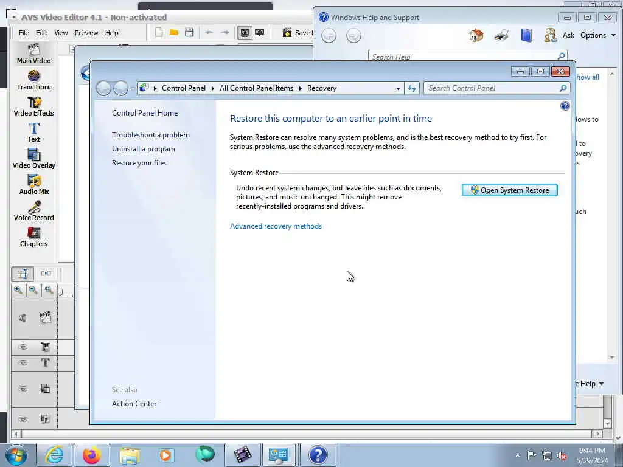Click AVS timeline horizontal scrollbar track

[x=306, y=434]
